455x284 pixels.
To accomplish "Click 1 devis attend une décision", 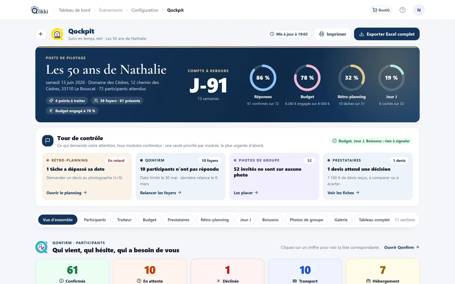I will (359, 169).
